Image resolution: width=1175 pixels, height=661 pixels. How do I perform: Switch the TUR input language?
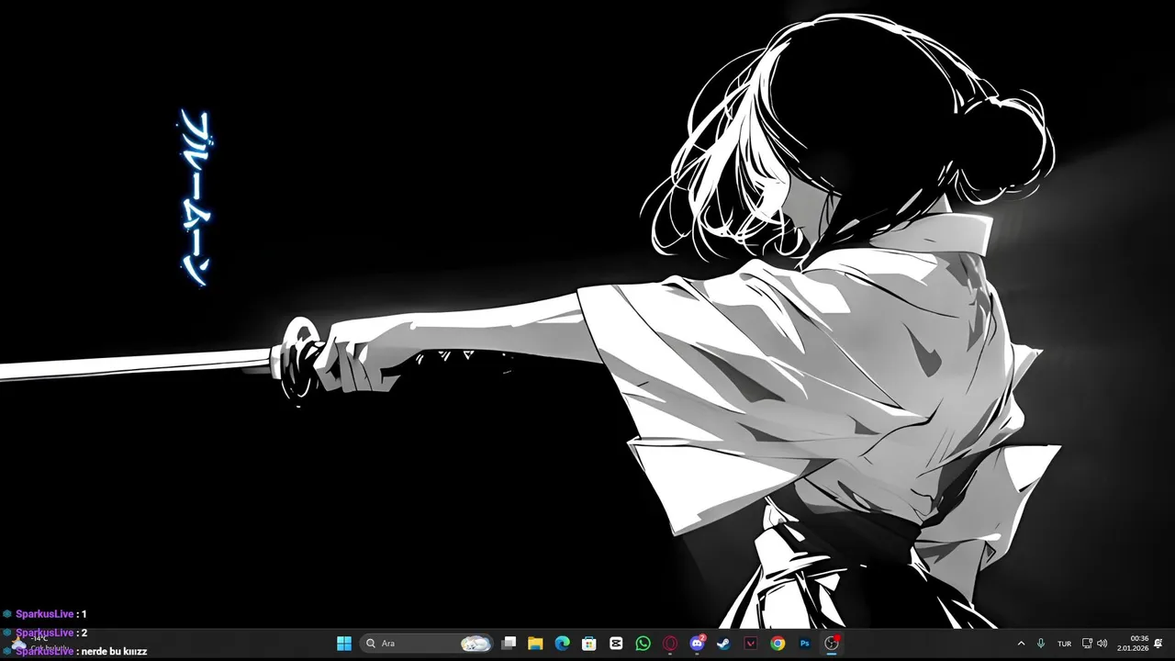click(1065, 644)
